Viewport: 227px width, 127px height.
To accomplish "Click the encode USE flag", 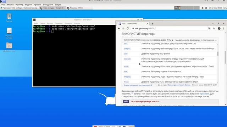I will (x=127, y=59).
